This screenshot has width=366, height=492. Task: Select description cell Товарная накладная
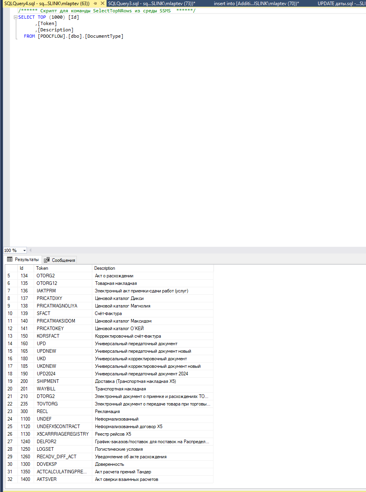[x=153, y=283]
